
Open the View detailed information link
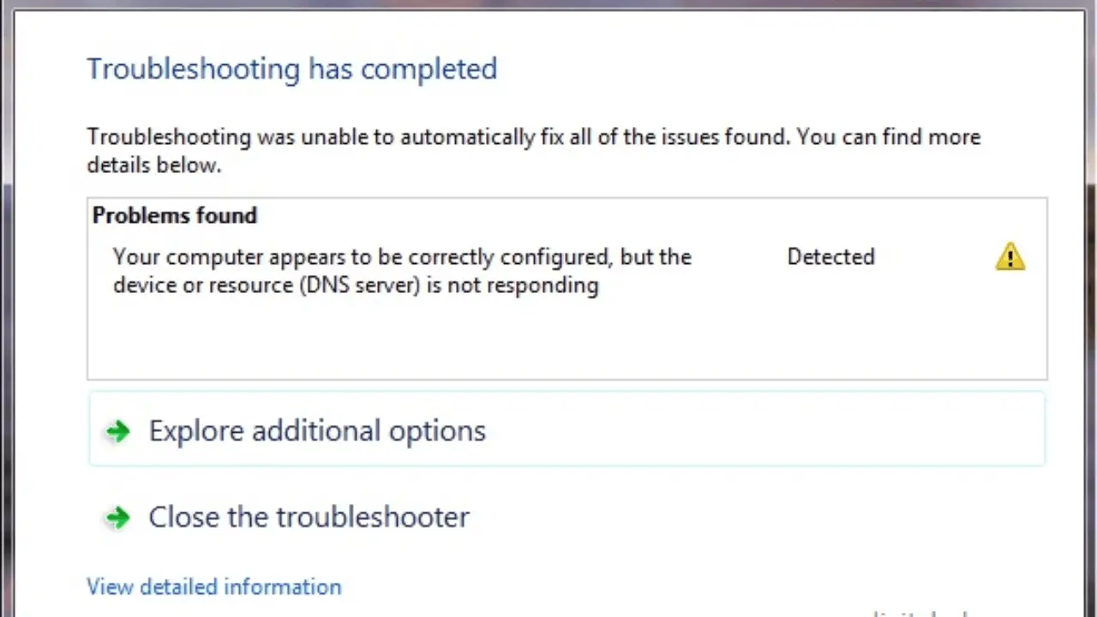[214, 587]
